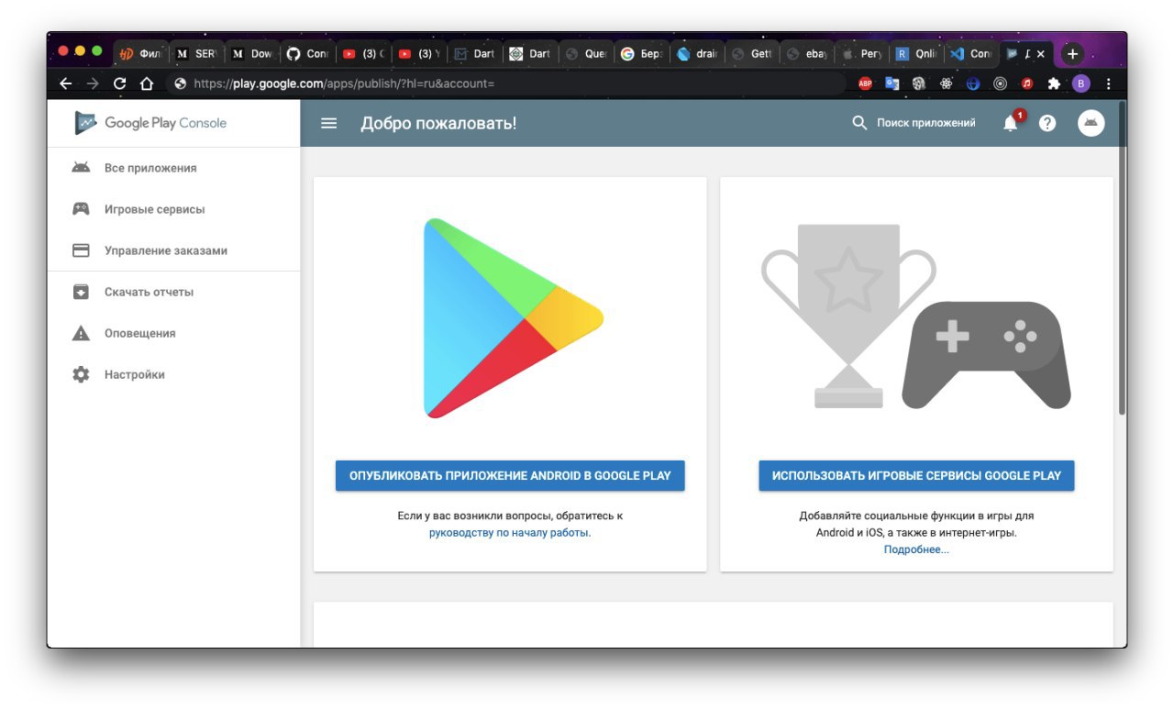This screenshot has width=1174, height=710.
Task: Open the Подробнее... link
Action: [x=916, y=549]
